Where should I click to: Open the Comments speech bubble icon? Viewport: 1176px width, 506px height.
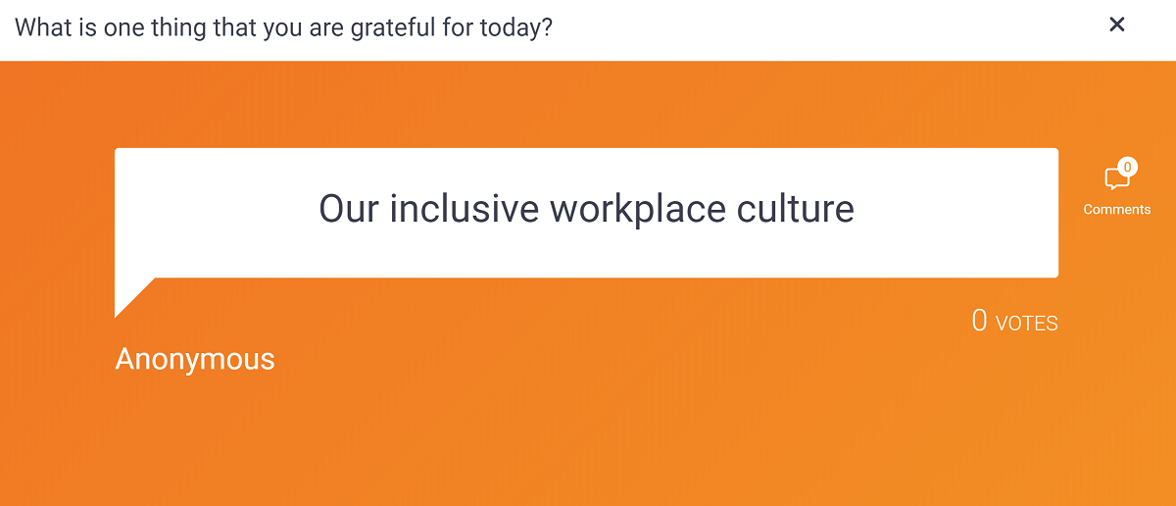coord(1116,178)
